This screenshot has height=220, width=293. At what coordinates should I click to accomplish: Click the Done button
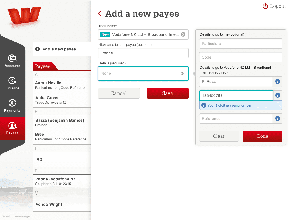tap(262, 136)
